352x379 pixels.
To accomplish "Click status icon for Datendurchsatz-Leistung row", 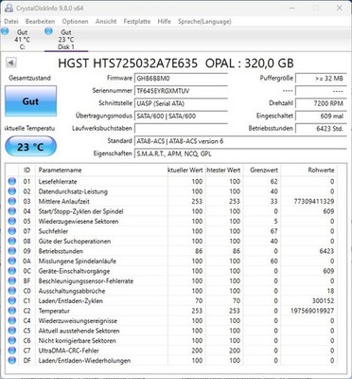I will pyautogui.click(x=12, y=191).
